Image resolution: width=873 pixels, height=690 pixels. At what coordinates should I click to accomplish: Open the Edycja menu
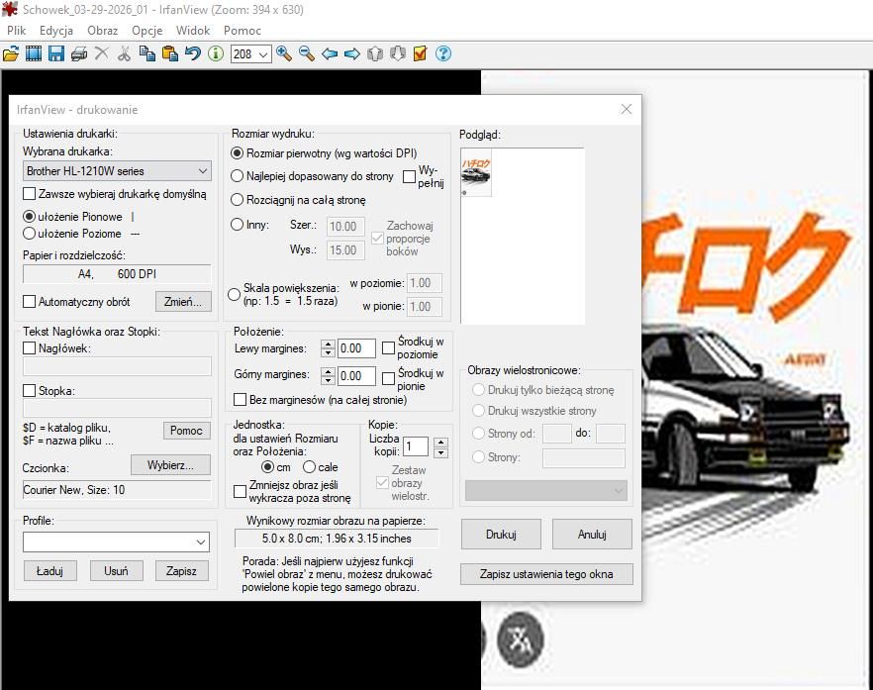coord(56,31)
